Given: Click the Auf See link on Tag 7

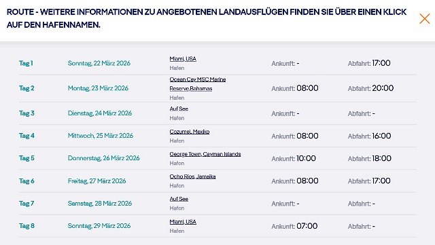Looking at the screenshot, I should [x=179, y=199].
